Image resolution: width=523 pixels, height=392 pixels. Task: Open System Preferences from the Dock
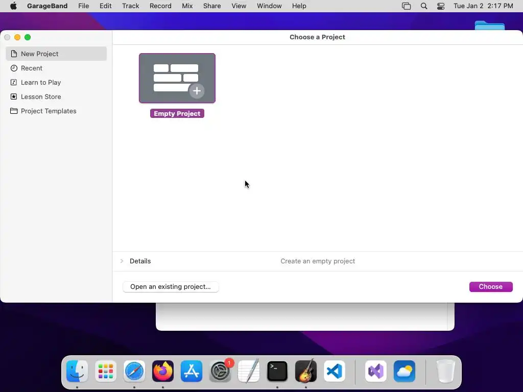[x=220, y=371]
